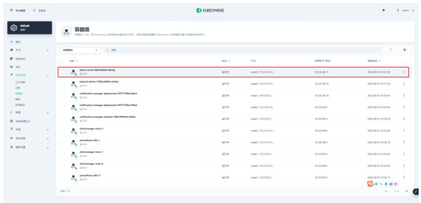Toggle the select-all checkbox in table header
Viewport: 421px width, 203px height.
click(x=63, y=61)
